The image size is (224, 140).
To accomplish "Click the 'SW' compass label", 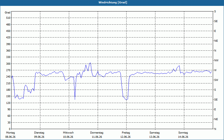I will click(216, 80).
